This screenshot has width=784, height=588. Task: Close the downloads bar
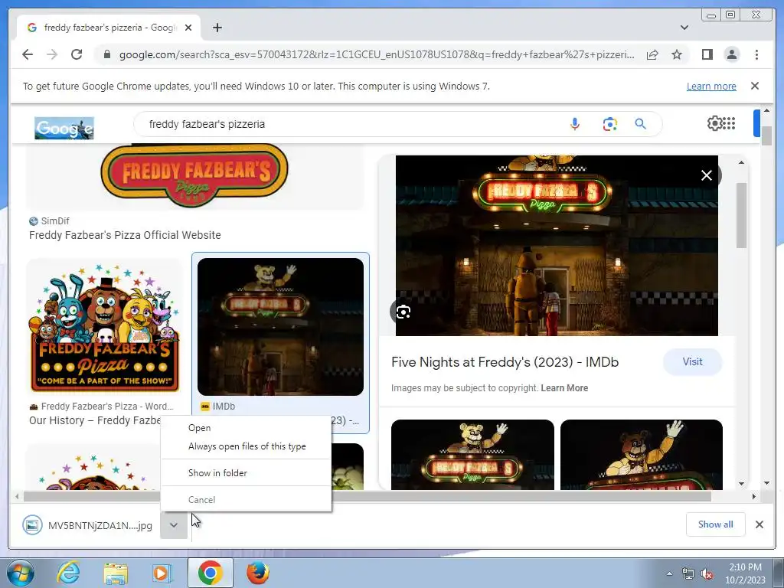759,524
